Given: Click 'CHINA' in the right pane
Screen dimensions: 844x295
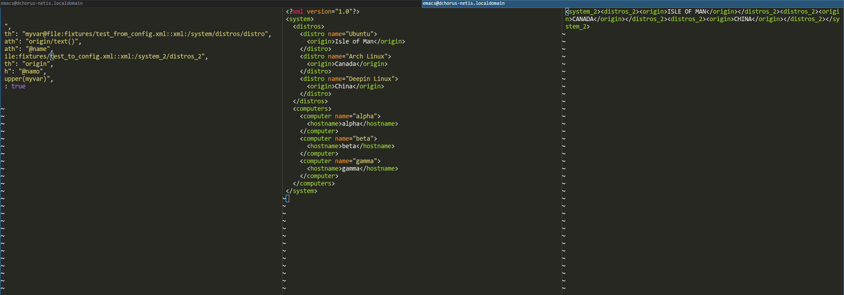Looking at the screenshot, I should (743, 19).
